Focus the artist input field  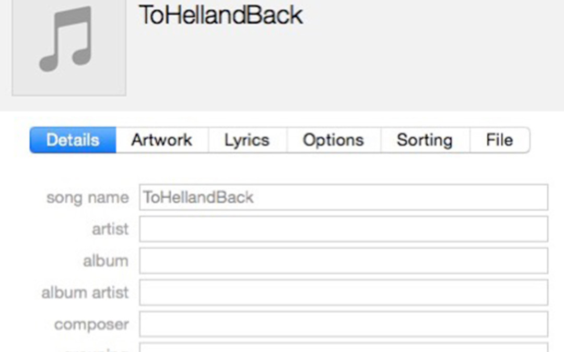click(343, 229)
